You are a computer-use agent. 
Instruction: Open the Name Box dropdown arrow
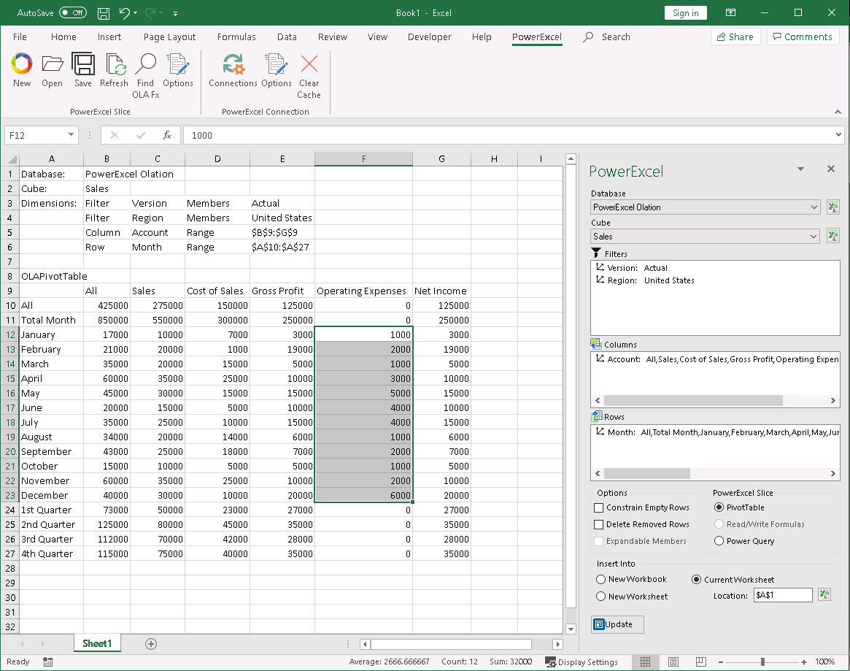click(71, 134)
